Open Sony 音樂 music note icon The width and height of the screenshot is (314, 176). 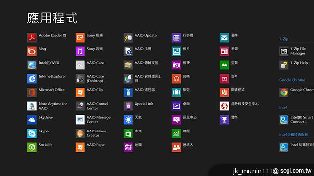tap(80, 51)
